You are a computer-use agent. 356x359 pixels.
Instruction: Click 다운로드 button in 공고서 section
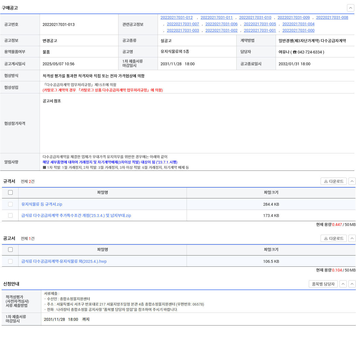(x=334, y=238)
